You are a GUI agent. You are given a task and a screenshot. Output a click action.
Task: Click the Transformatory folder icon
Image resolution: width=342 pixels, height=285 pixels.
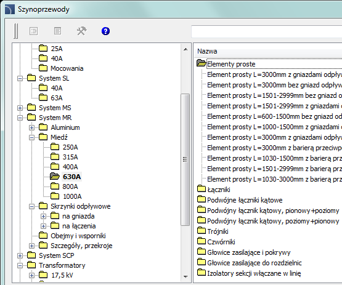click(31, 265)
